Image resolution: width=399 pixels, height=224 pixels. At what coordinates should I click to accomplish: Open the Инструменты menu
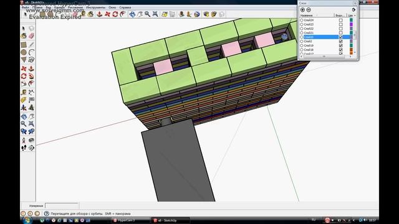coord(95,7)
